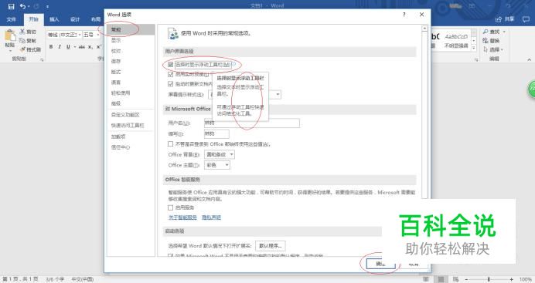Viewport: 535px width, 283px height.
Task: Toggle Italic formatting in the ribbon
Action: pyautogui.click(x=60, y=46)
